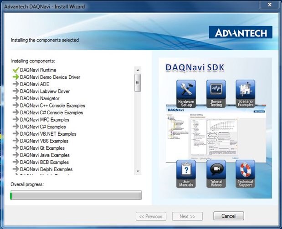282x229 pixels.
Task: Click the Next >> button
Action: tap(187, 216)
